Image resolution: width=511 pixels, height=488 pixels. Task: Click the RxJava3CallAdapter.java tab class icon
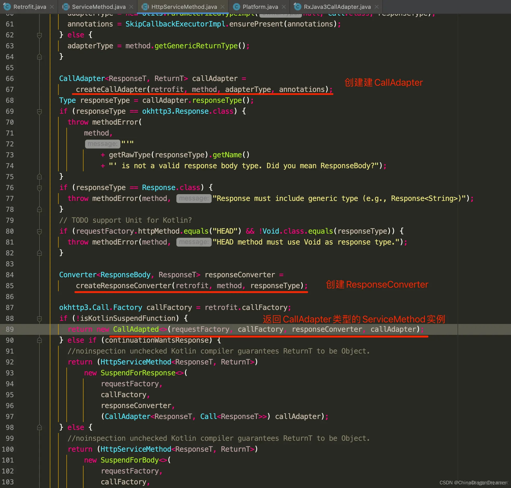[x=297, y=6]
